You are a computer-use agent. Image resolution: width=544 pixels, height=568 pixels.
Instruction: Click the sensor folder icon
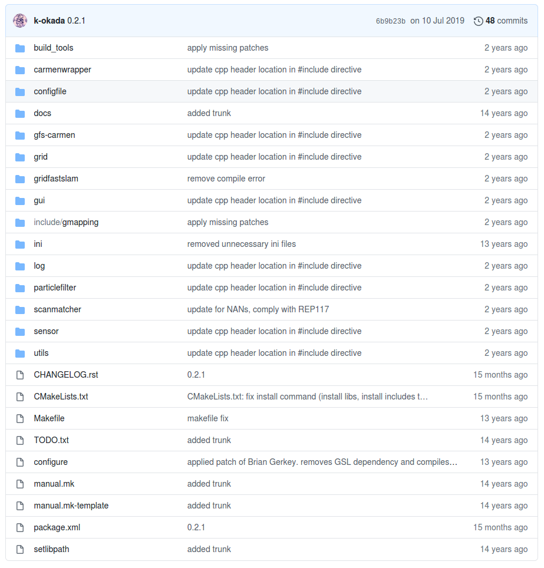[x=20, y=331]
